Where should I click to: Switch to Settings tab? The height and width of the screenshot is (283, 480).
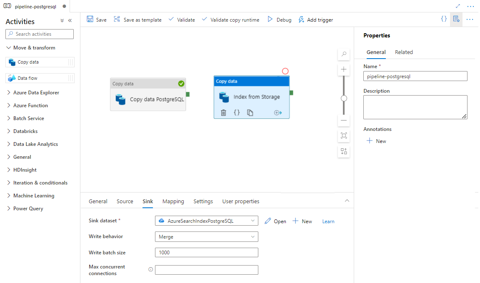pos(203,202)
